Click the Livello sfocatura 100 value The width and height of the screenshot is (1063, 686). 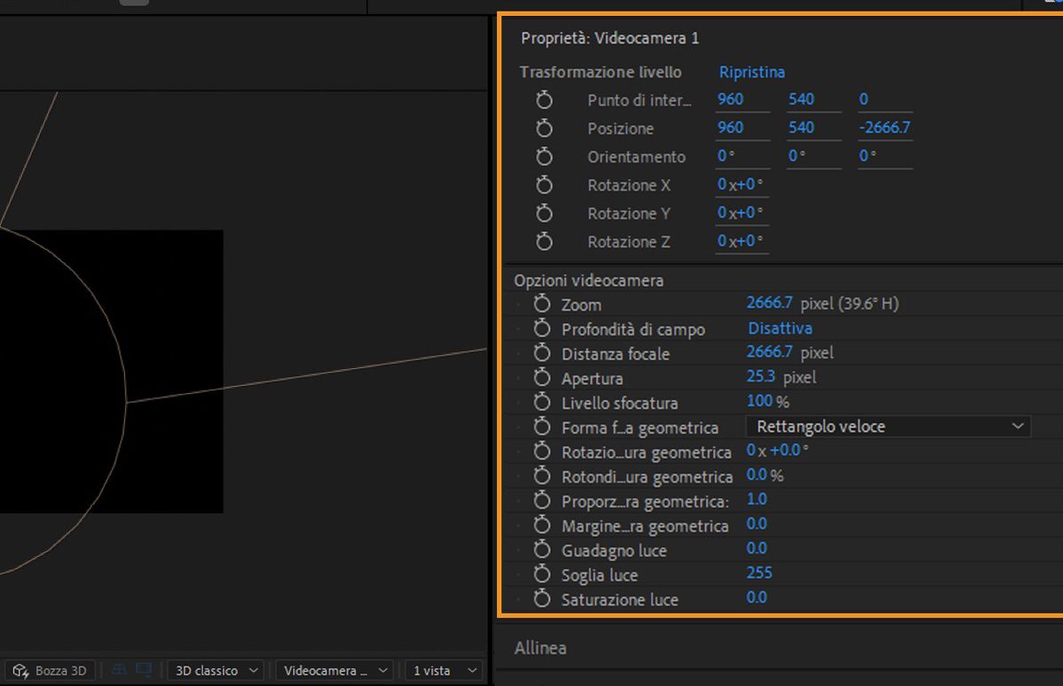pyautogui.click(x=759, y=402)
